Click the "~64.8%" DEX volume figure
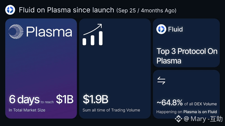225x126 pixels. tap(170, 103)
